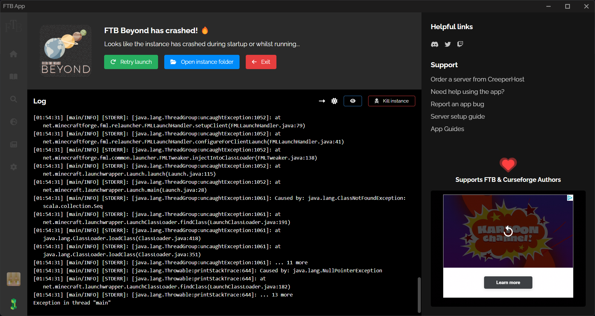This screenshot has width=595, height=316.
Task: Open the globe sidebar icon
Action: click(x=13, y=122)
